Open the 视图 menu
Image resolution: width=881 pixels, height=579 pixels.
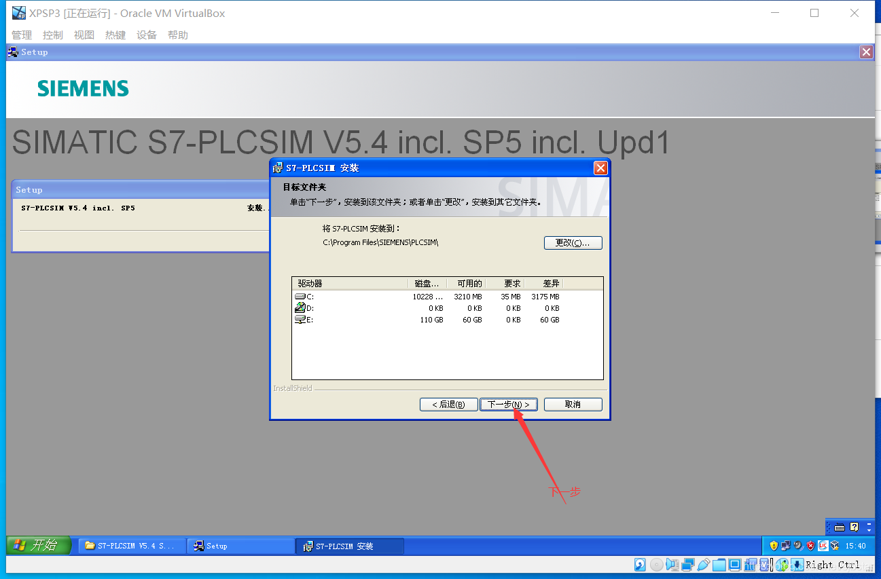(84, 35)
